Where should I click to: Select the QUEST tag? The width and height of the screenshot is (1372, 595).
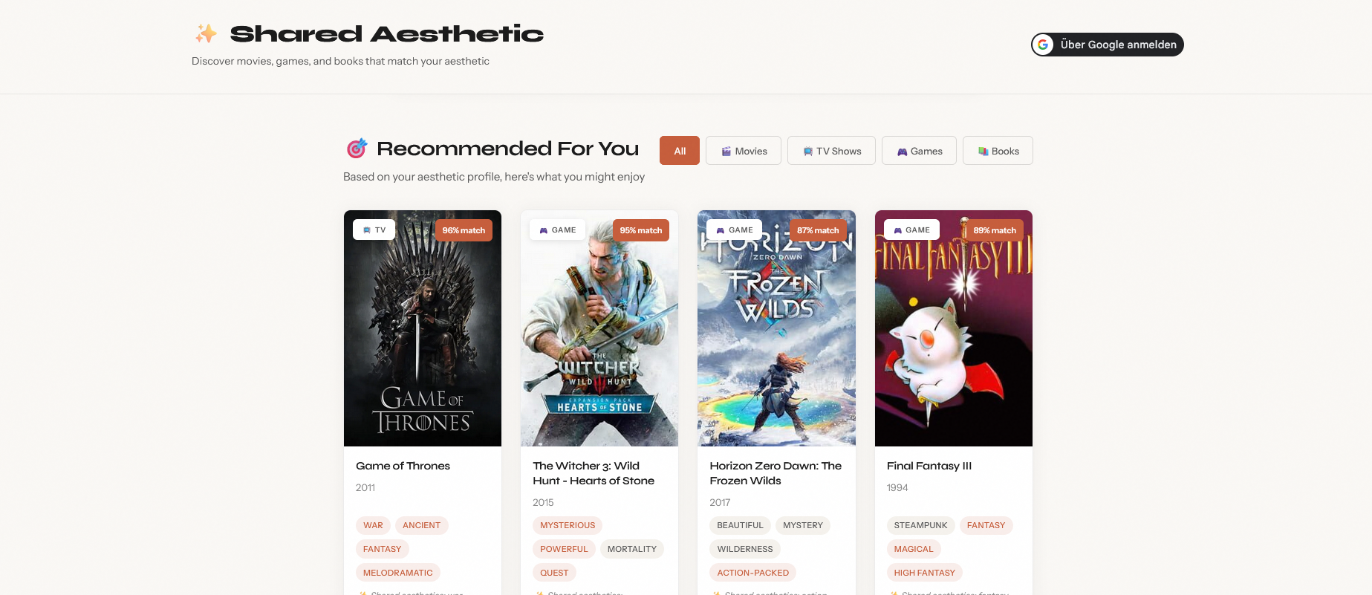554,573
